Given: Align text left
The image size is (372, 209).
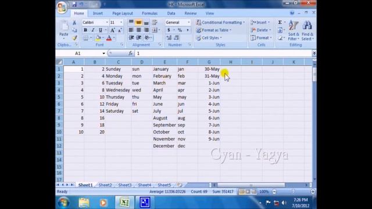Looking at the screenshot, I should 131,30.
